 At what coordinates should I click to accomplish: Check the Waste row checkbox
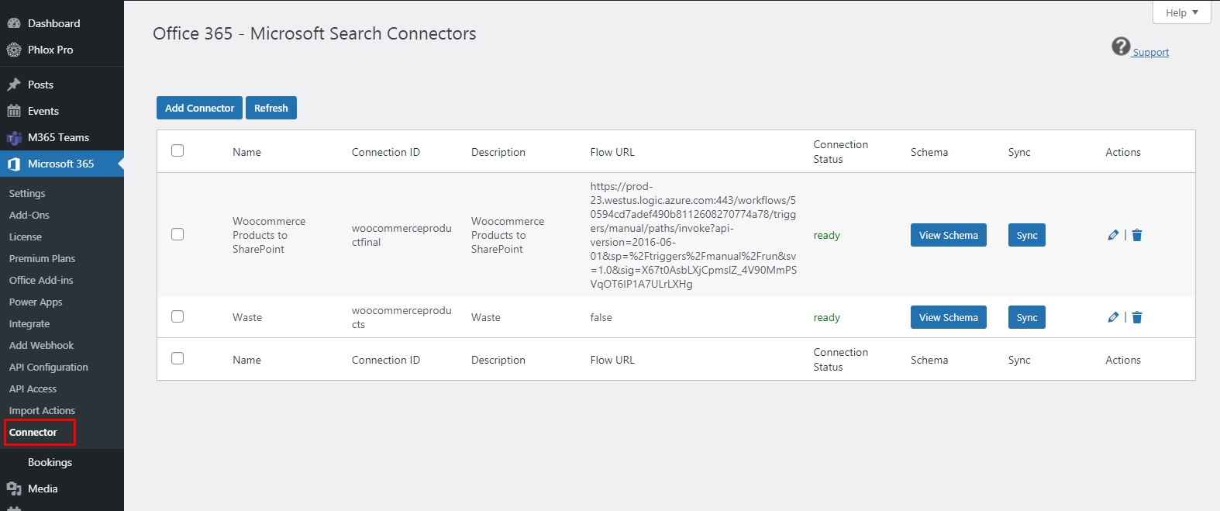tap(177, 316)
